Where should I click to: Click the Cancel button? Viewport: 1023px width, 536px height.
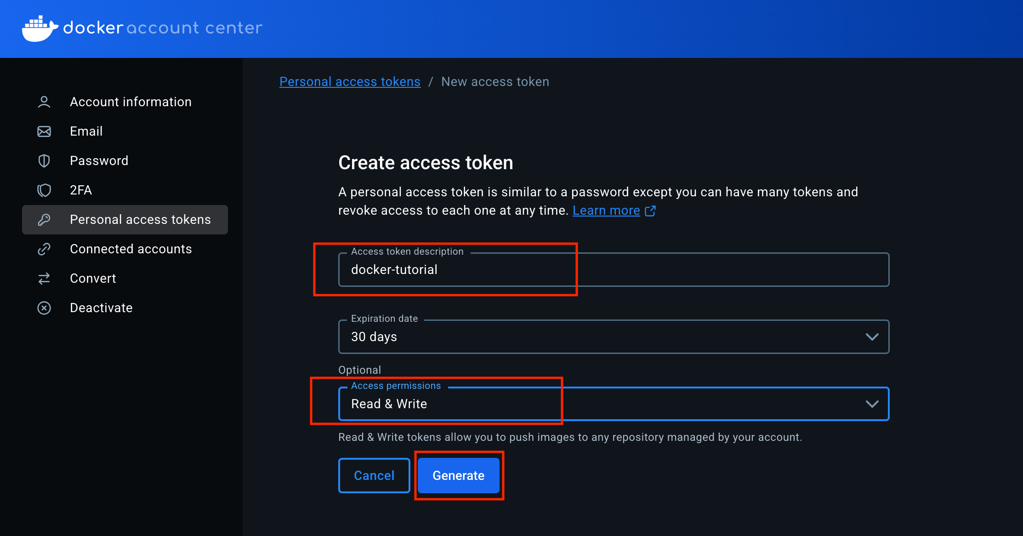point(374,475)
